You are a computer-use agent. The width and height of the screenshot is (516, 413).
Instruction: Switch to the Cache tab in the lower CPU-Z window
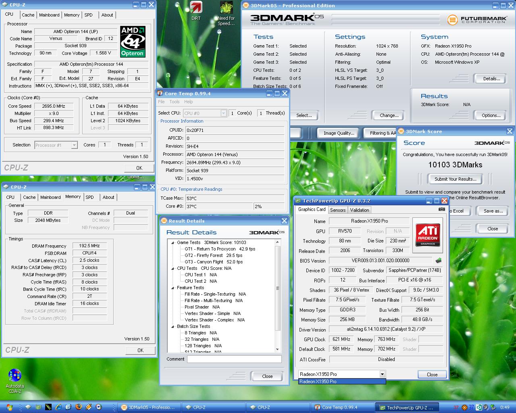coord(29,197)
